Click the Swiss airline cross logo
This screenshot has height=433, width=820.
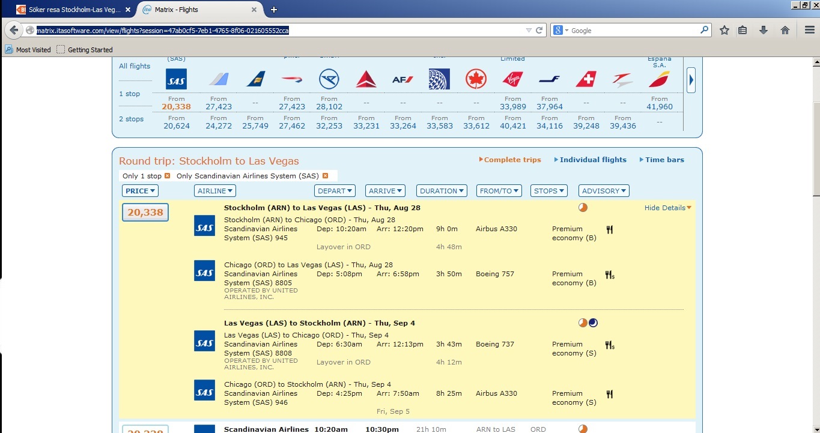(586, 79)
